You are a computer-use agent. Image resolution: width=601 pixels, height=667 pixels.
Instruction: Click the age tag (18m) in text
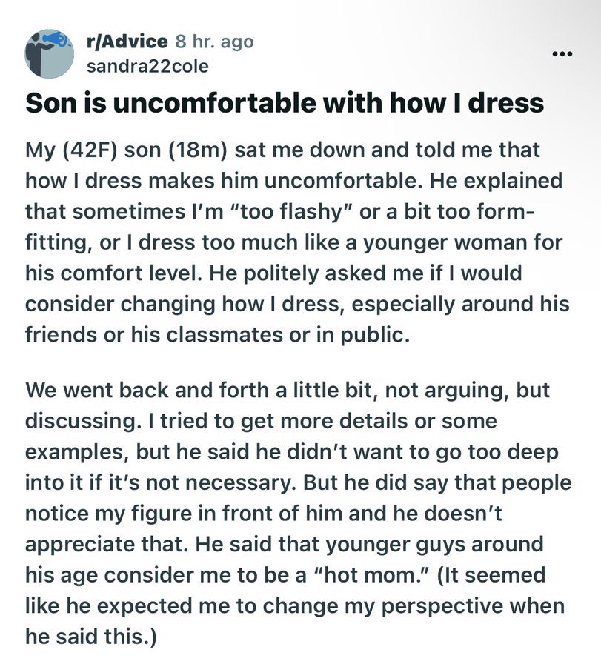(197, 150)
